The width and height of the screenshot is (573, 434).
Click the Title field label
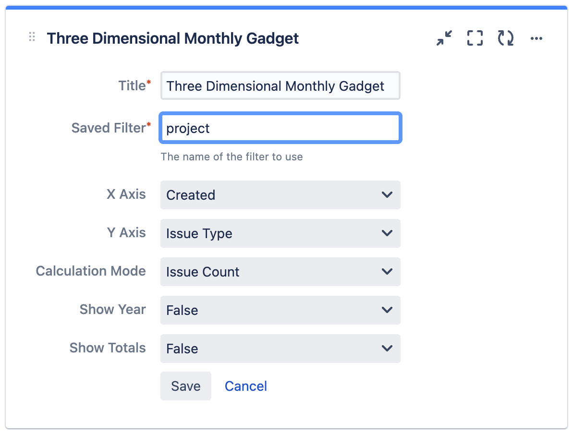pyautogui.click(x=132, y=86)
